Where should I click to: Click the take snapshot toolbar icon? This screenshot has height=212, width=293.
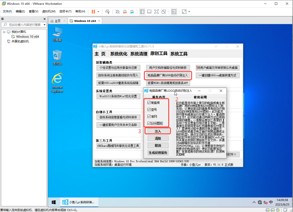[118, 12]
